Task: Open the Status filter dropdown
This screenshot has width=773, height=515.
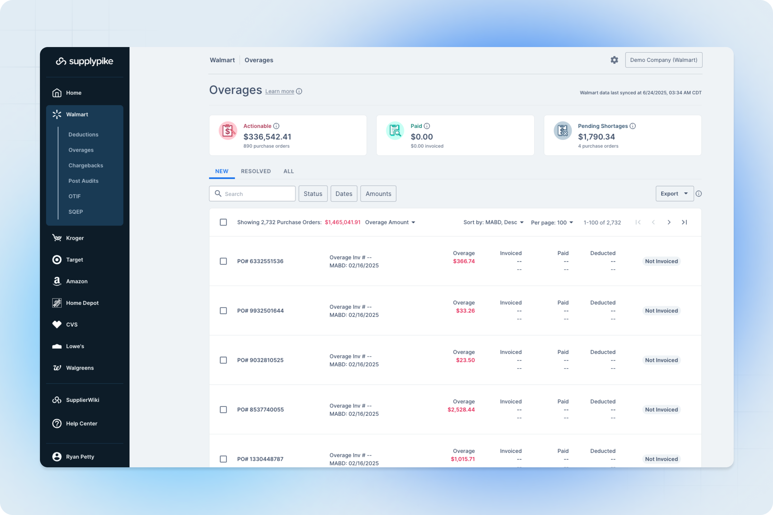Action: tap(313, 194)
